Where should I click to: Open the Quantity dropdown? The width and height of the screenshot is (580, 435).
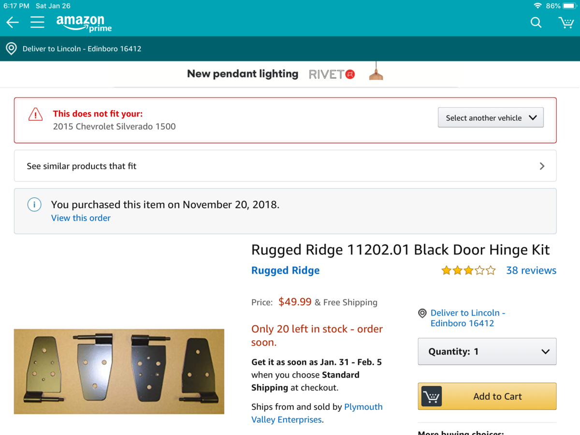[x=487, y=351]
